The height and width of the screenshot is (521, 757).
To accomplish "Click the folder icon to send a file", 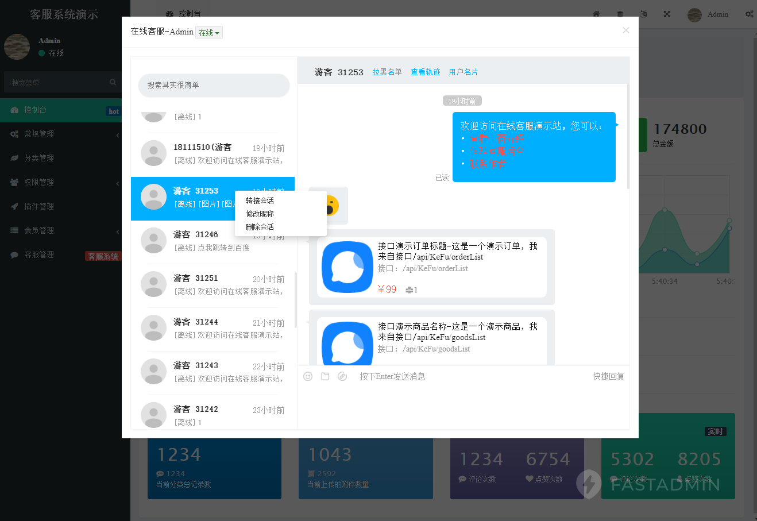I will tap(325, 376).
